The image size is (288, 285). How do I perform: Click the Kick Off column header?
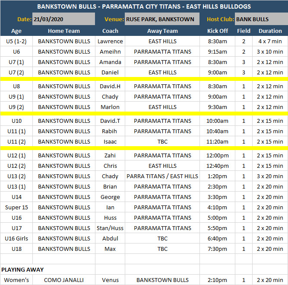tap(218, 31)
